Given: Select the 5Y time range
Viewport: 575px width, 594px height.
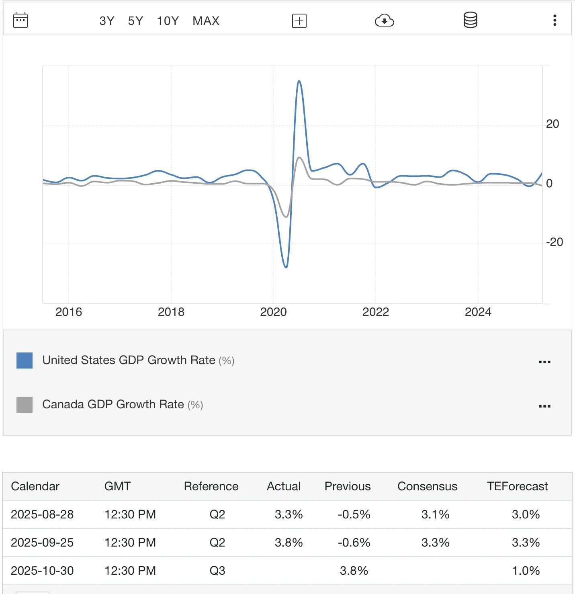Looking at the screenshot, I should (x=135, y=21).
